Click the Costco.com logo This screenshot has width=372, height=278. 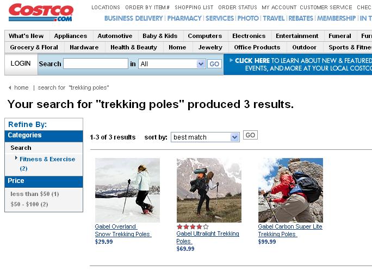click(41, 12)
